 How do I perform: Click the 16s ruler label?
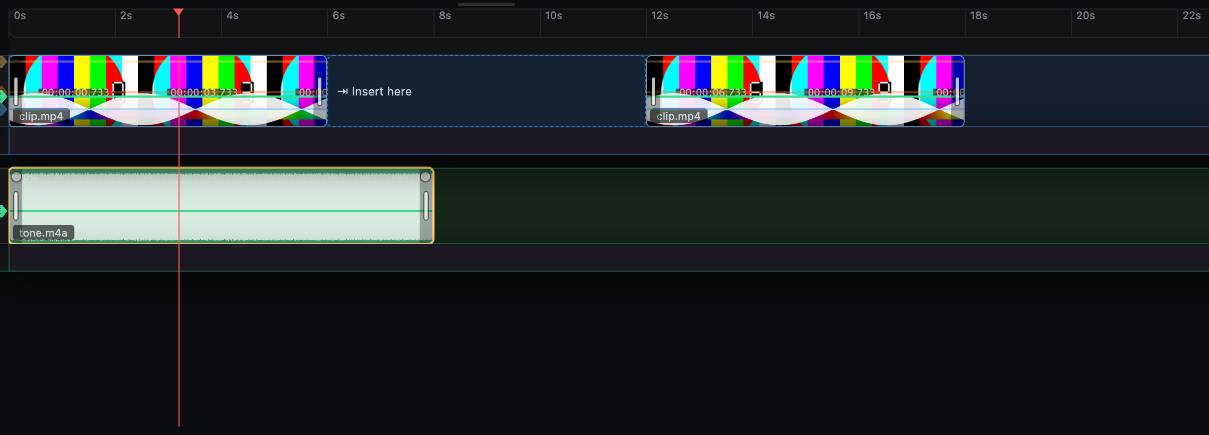tap(872, 16)
